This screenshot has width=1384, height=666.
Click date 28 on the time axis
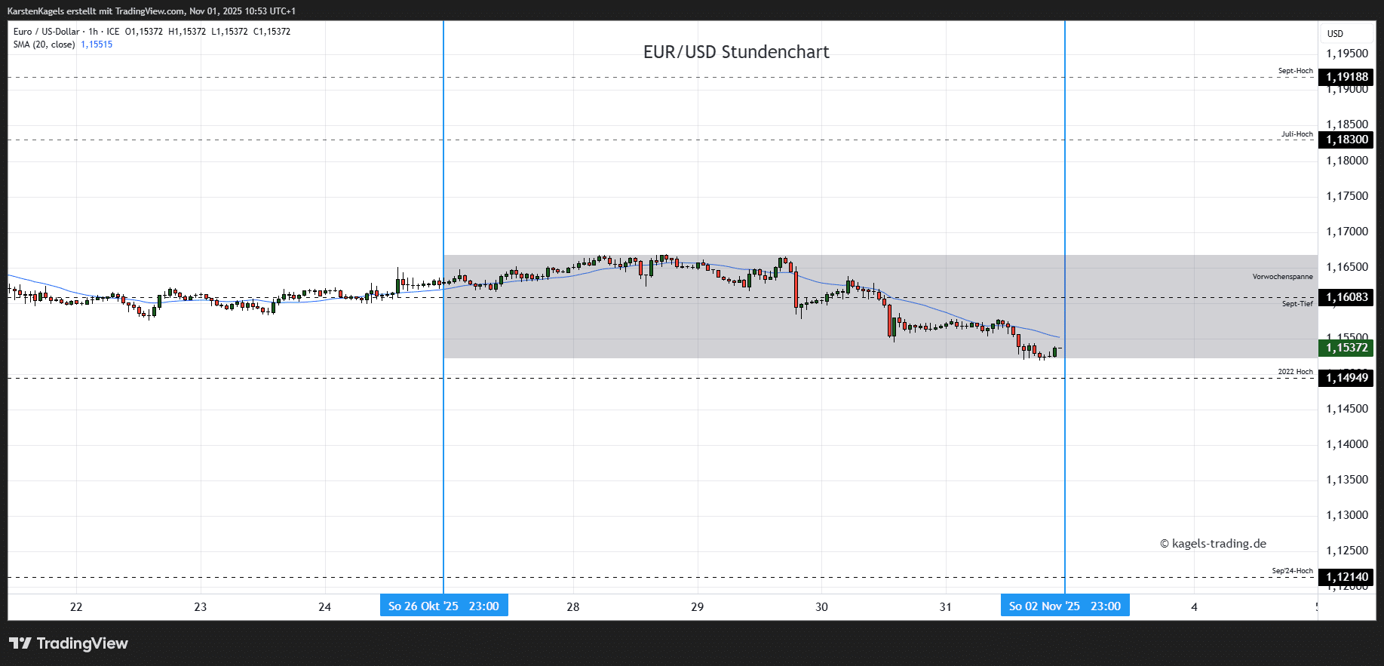pyautogui.click(x=573, y=606)
